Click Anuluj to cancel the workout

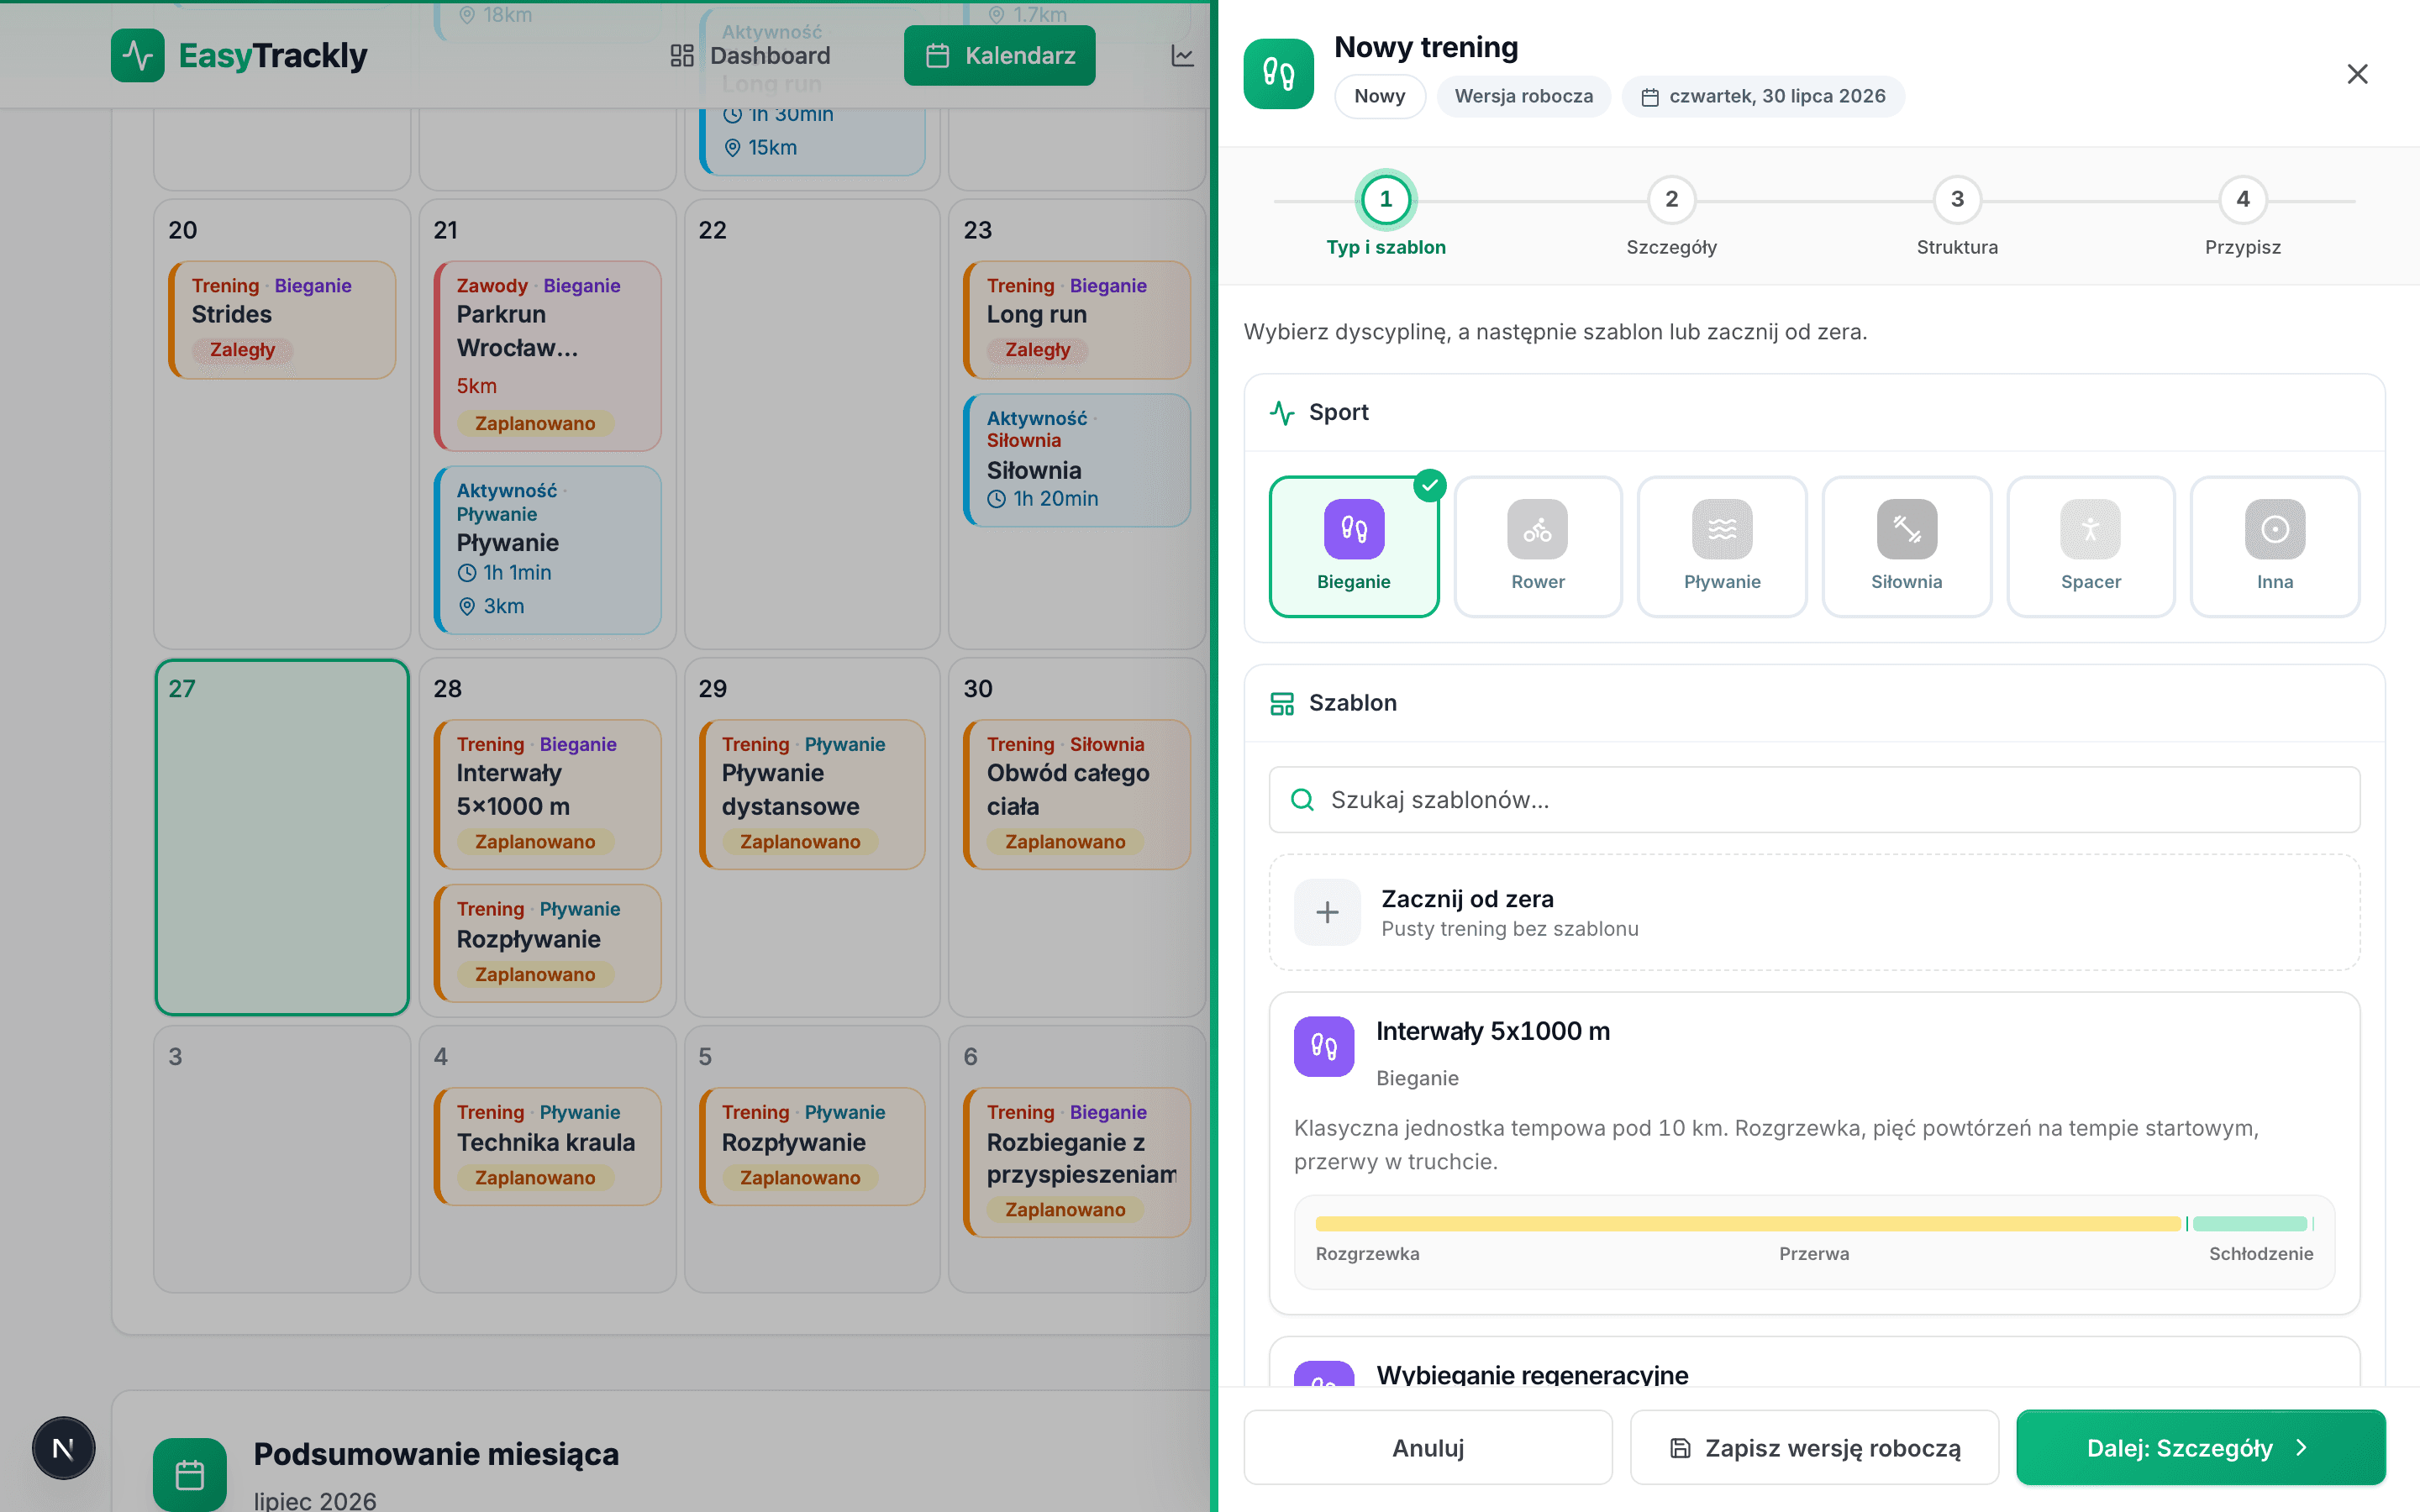point(1428,1447)
